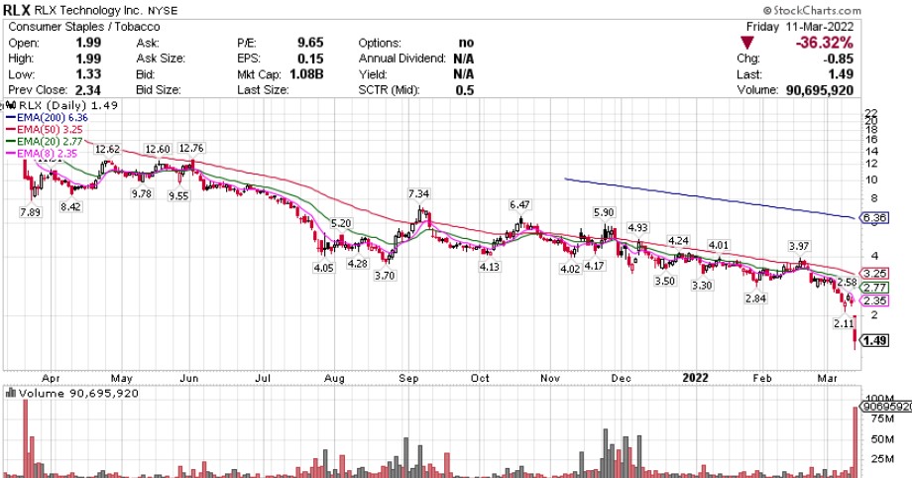The image size is (912, 478).
Task: Click the 50M volume axis label
Action: point(882,439)
